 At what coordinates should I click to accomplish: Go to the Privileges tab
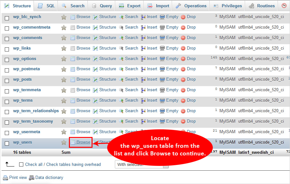pos(228,6)
